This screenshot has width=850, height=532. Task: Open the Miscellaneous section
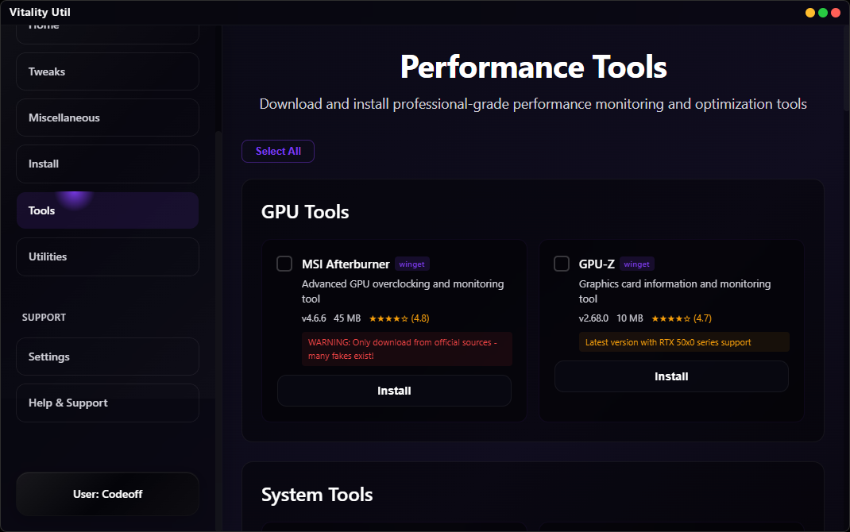(x=107, y=118)
